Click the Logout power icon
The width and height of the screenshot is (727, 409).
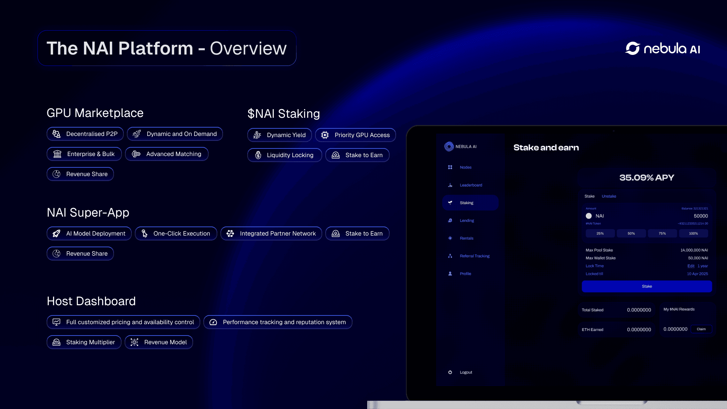(450, 372)
